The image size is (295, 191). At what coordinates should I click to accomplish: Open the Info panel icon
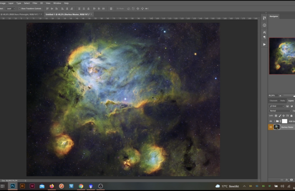click(x=264, y=25)
